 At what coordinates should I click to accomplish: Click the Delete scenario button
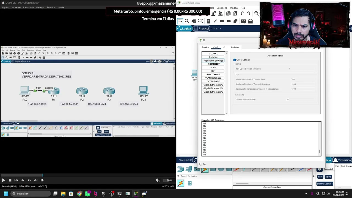point(328,177)
